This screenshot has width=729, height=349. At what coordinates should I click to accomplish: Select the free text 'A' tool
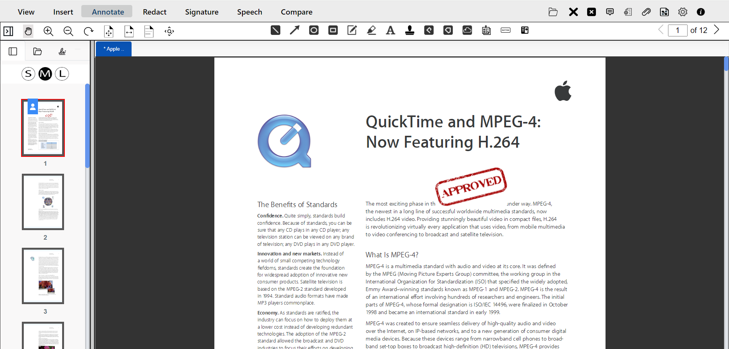[390, 30]
